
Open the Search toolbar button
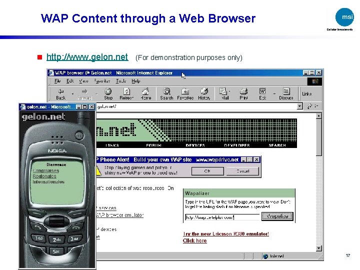166,94
